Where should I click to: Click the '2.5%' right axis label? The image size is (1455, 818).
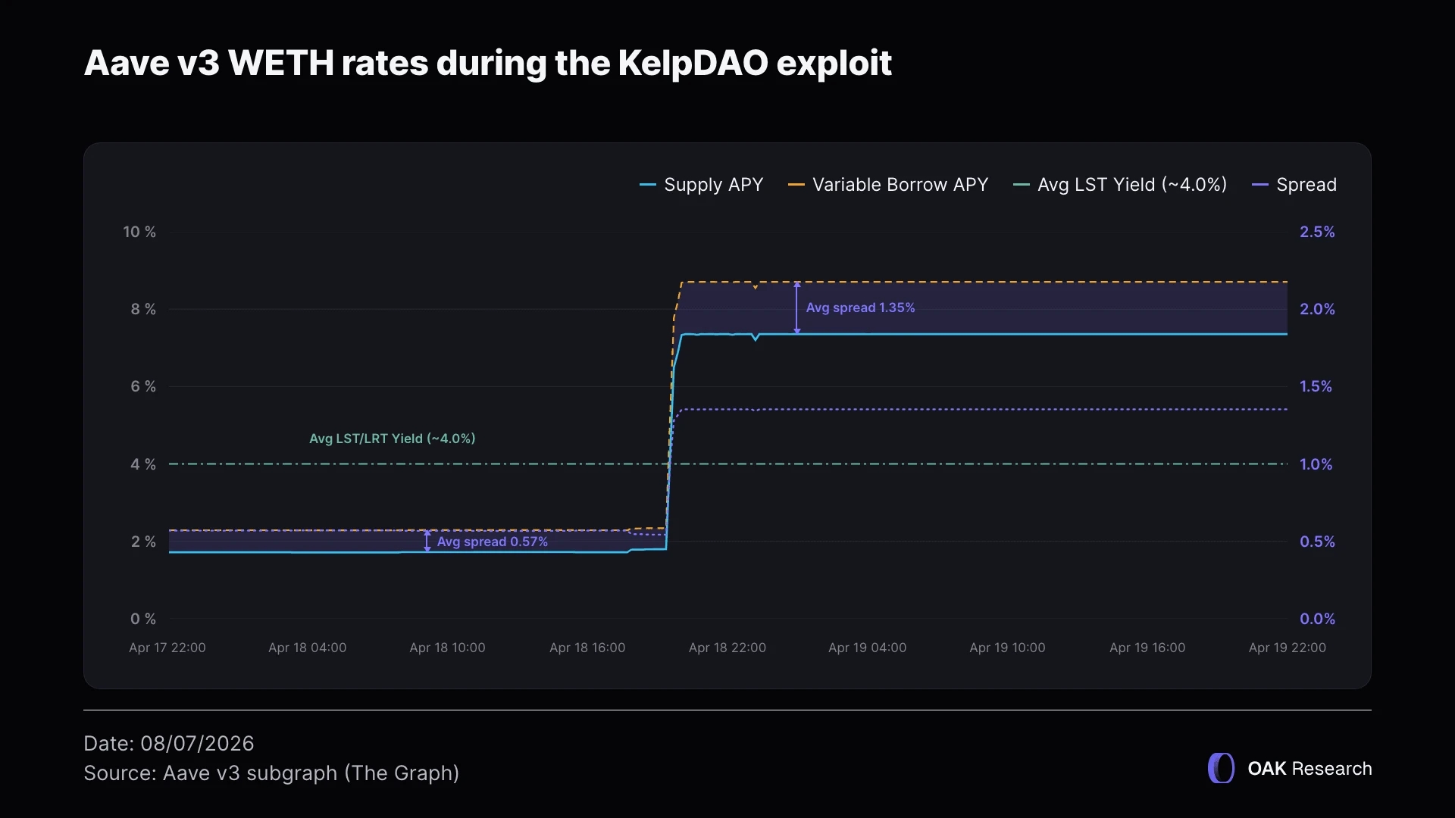tap(1317, 232)
